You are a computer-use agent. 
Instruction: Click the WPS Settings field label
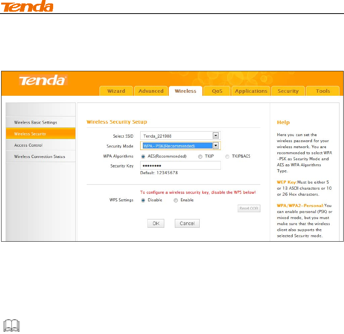121,200
